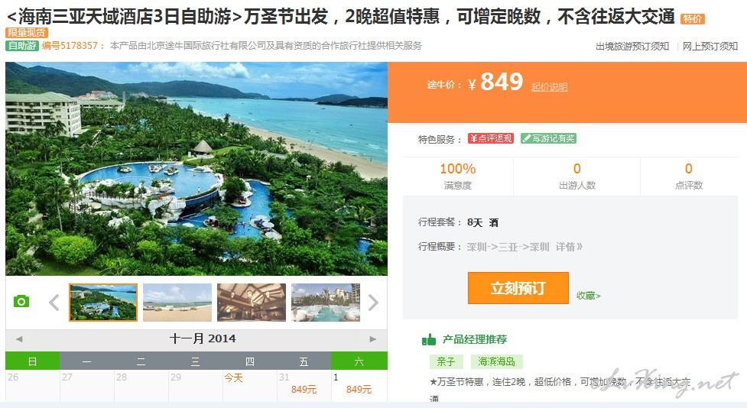
Task: Click the red 点评返现 badge
Action: 491,138
